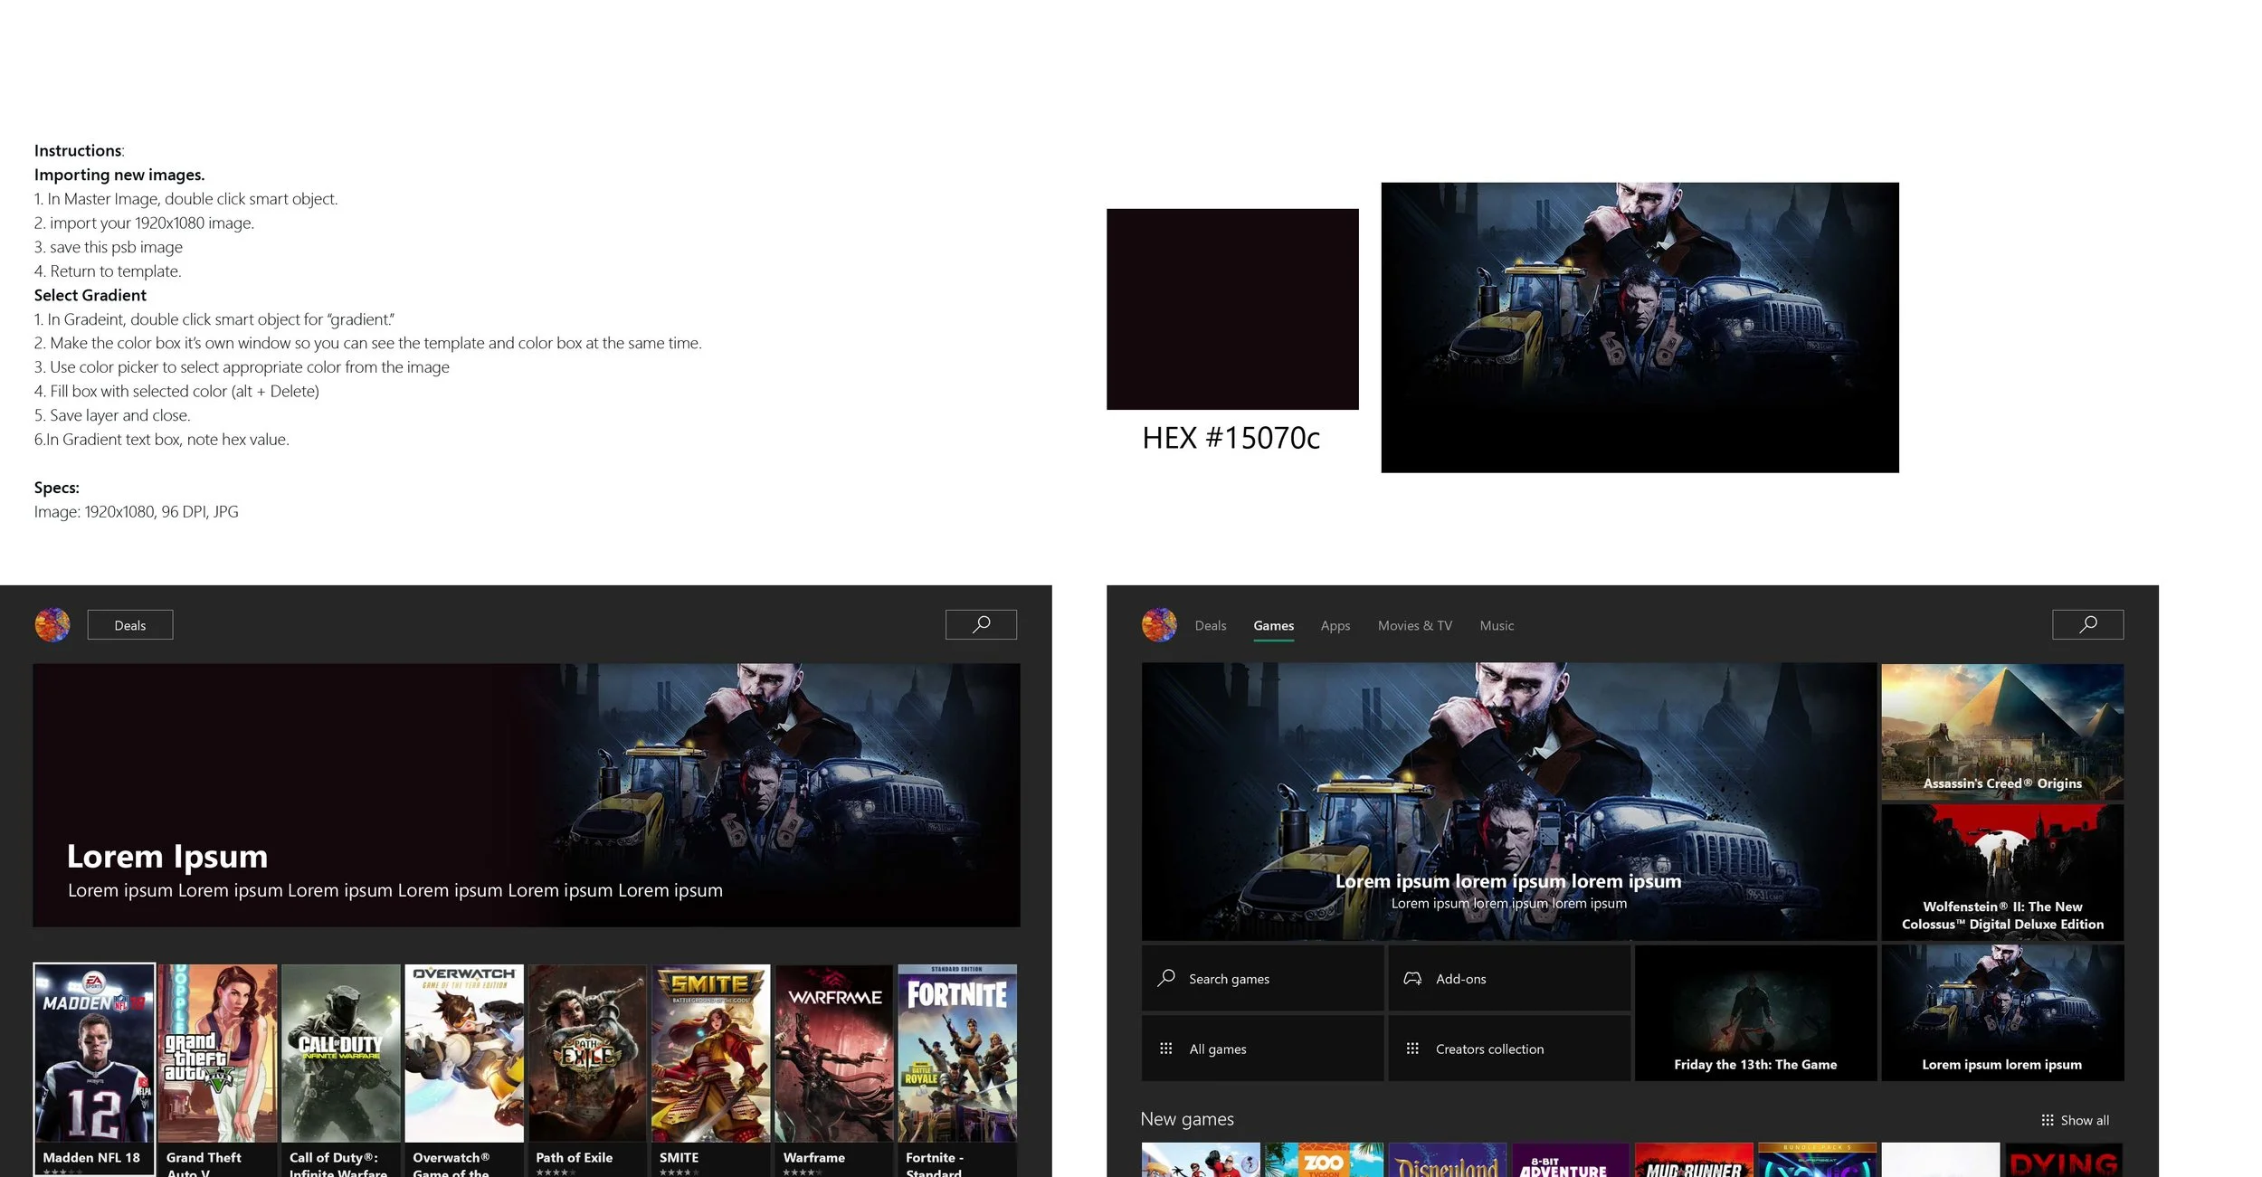Click the Deals button in left mockup
This screenshot has height=1177, width=2262.
coord(130,625)
